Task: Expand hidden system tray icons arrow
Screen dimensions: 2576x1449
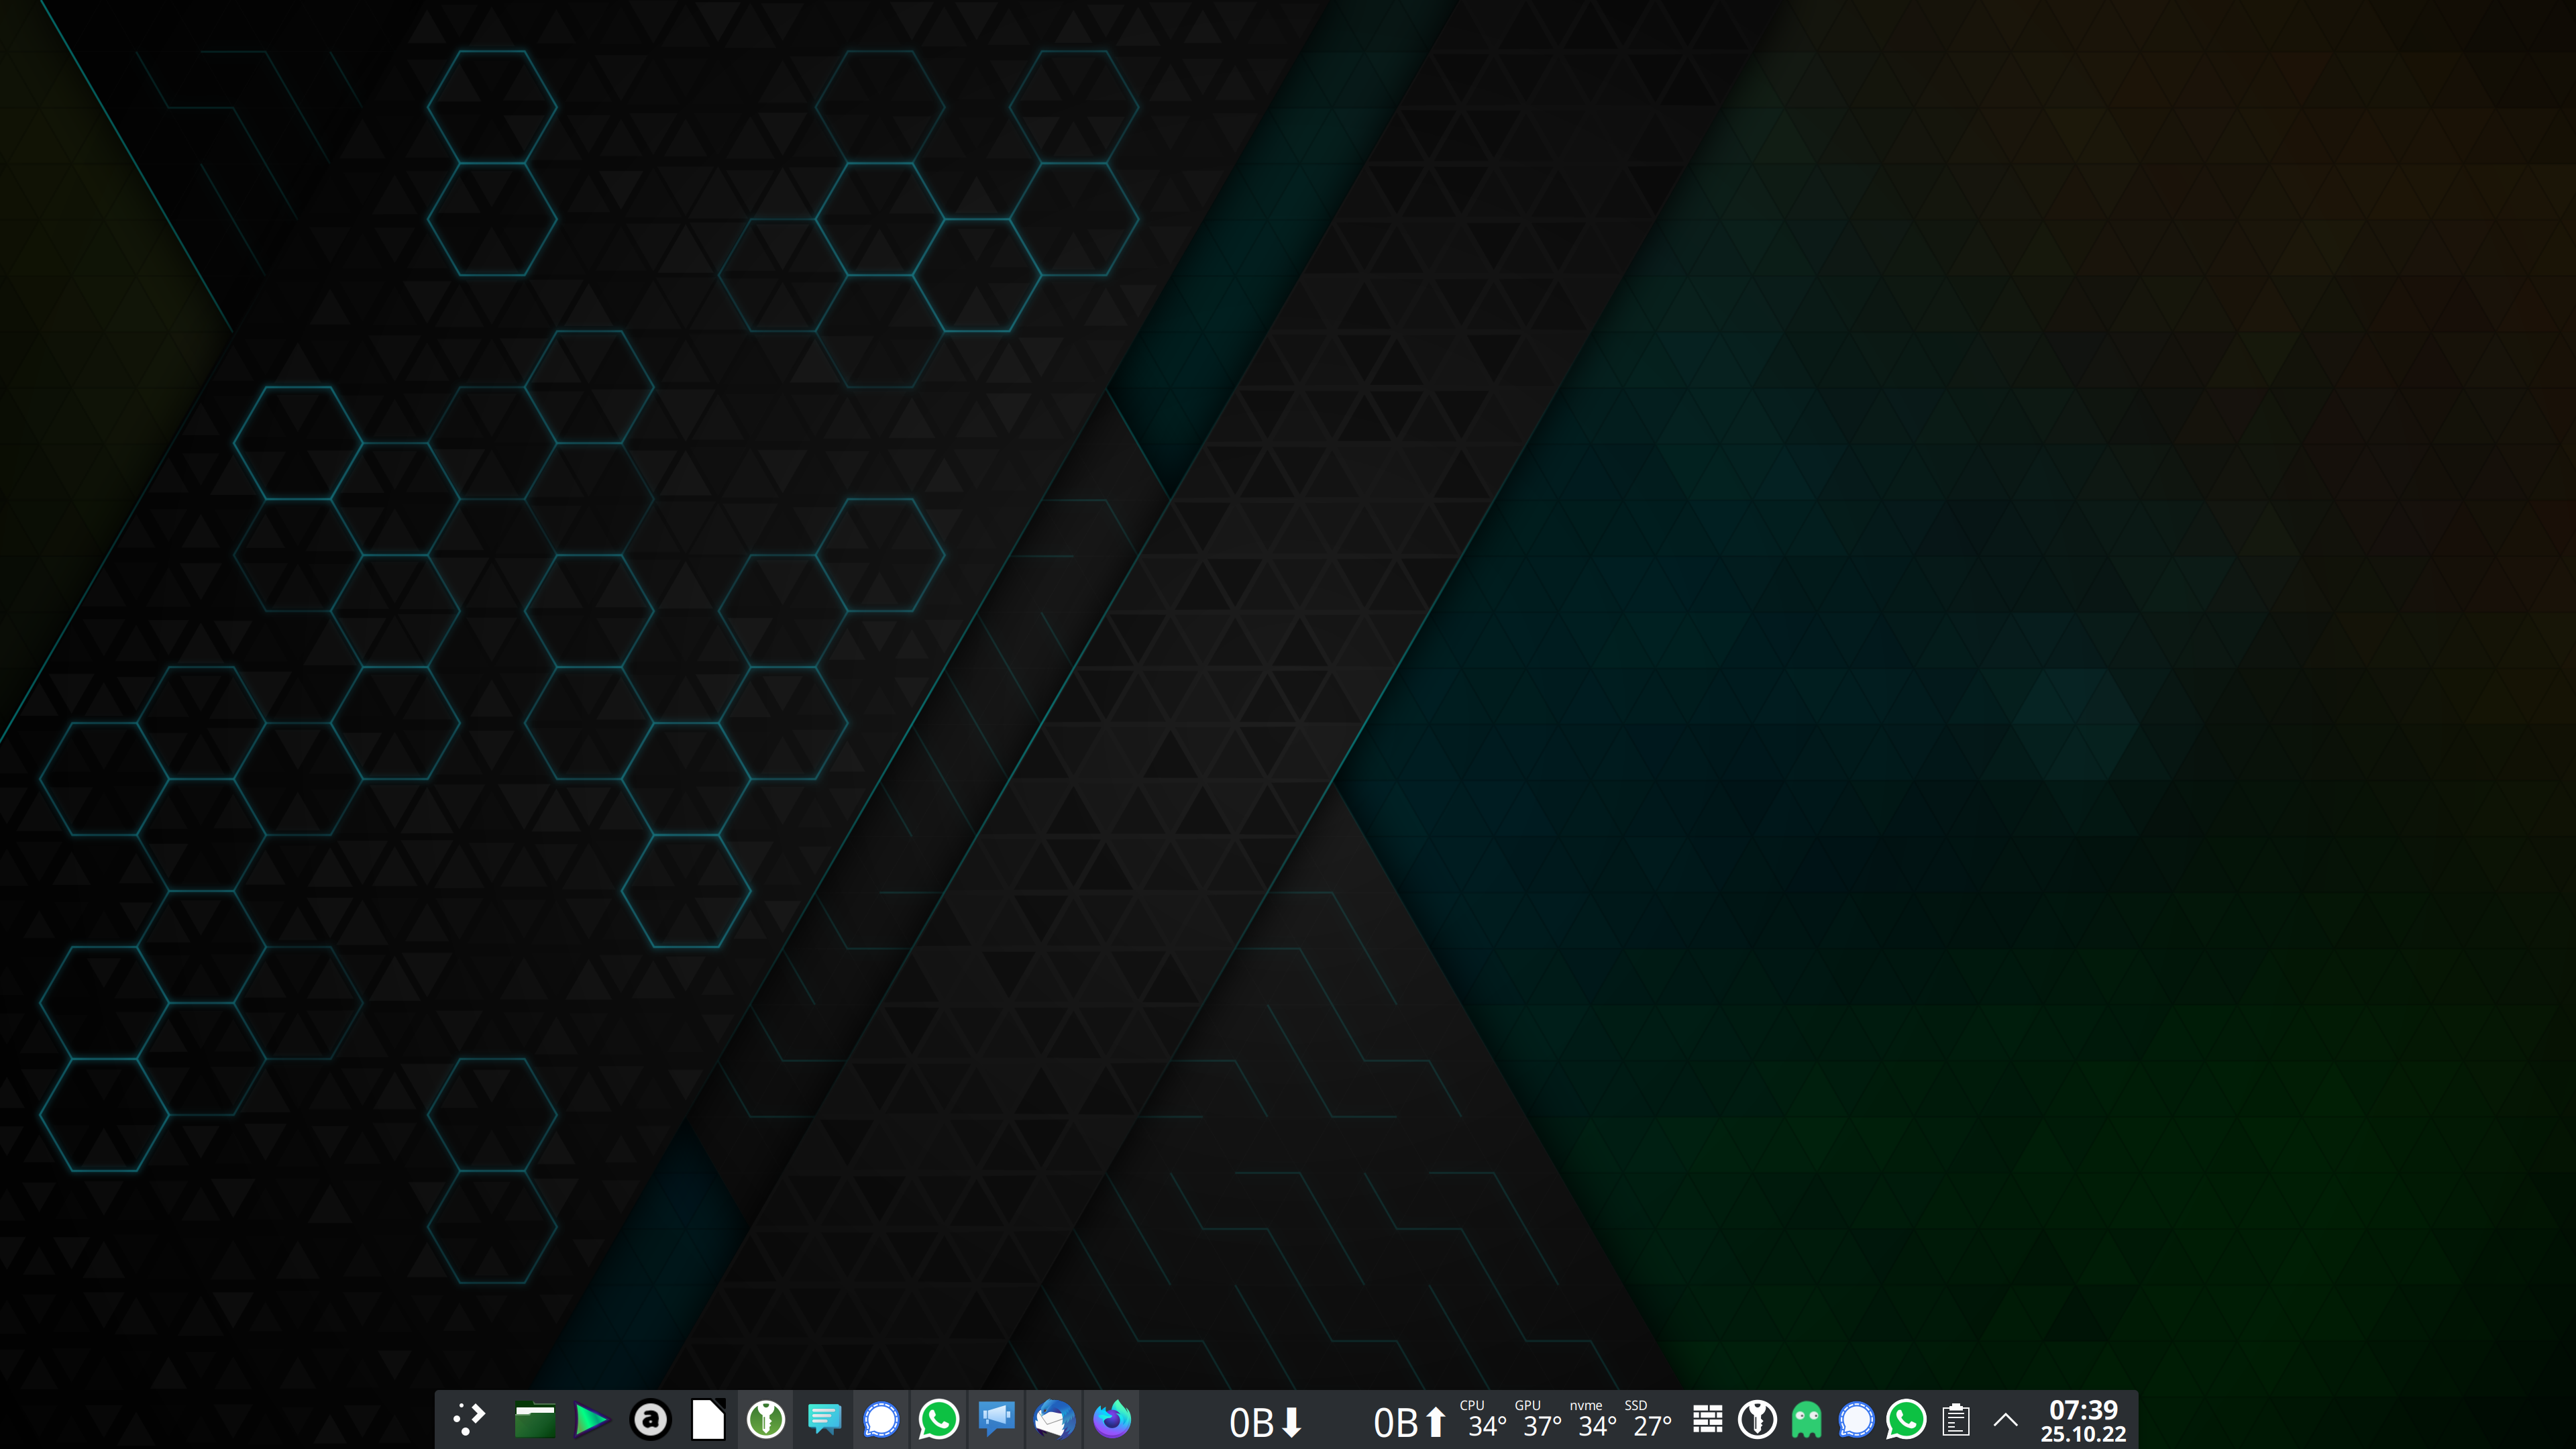Action: 2005,1420
